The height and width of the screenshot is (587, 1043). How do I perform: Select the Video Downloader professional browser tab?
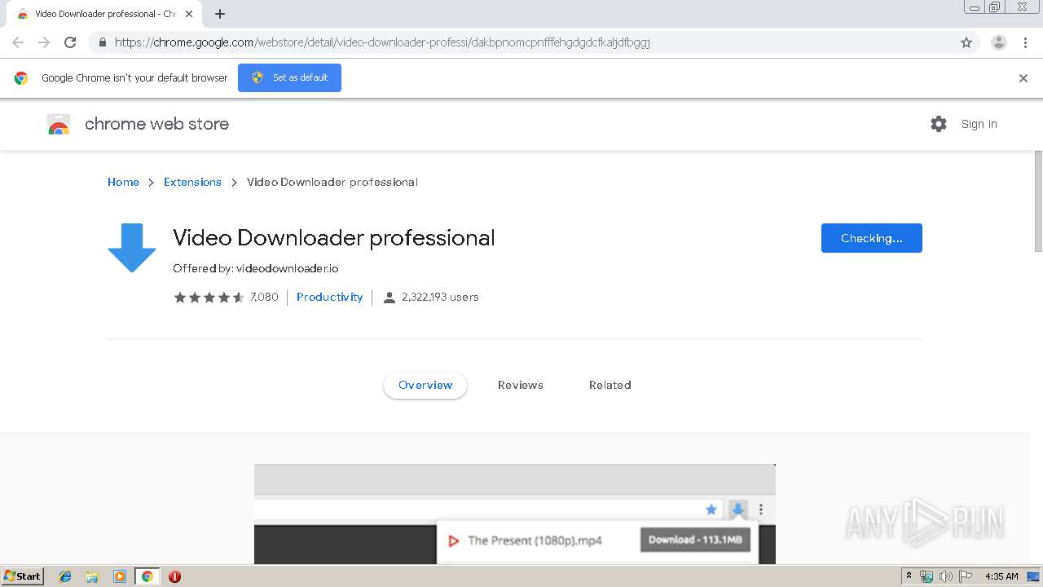click(103, 14)
